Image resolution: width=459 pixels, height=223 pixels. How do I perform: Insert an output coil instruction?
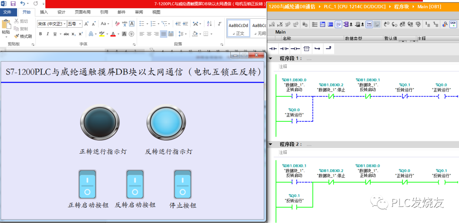coord(295,49)
